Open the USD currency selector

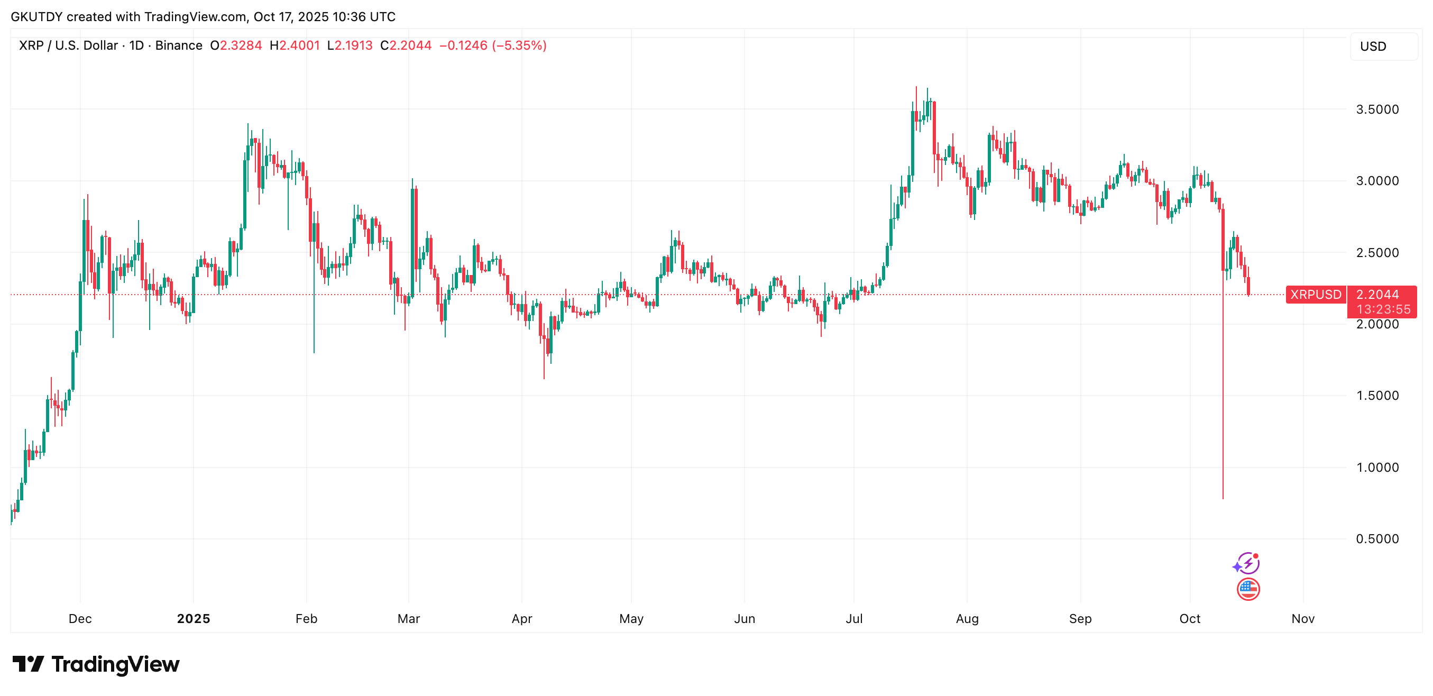pyautogui.click(x=1383, y=47)
